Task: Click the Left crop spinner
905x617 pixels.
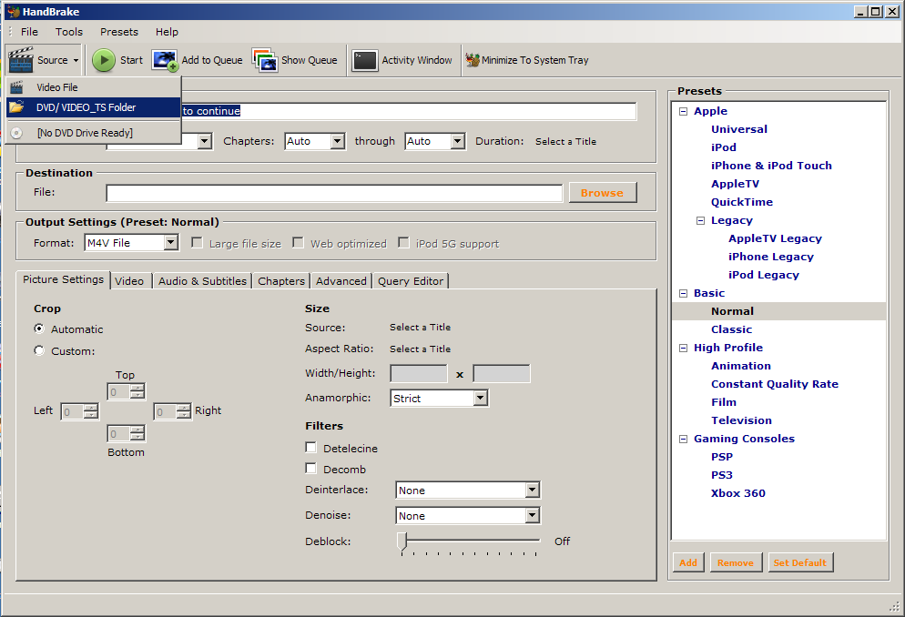Action: point(79,411)
